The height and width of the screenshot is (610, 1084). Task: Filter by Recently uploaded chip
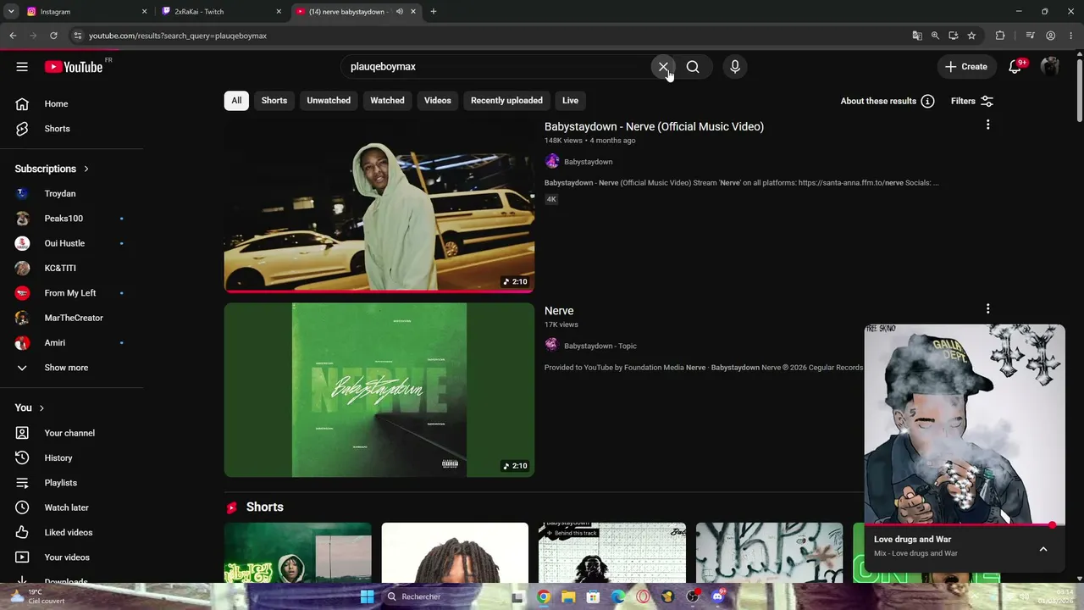point(506,101)
